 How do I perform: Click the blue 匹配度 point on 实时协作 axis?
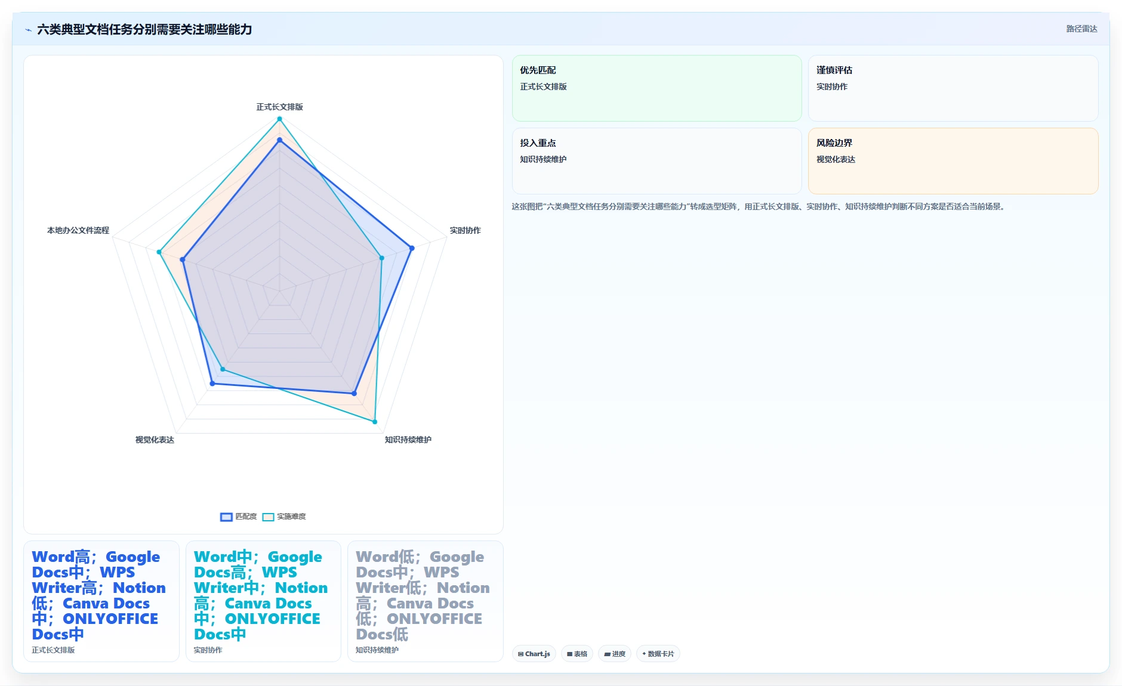[x=412, y=248]
